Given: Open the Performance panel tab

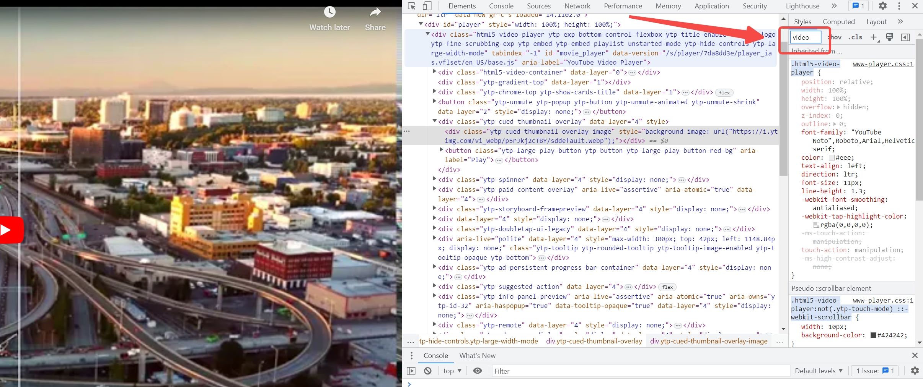Looking at the screenshot, I should coord(623,6).
